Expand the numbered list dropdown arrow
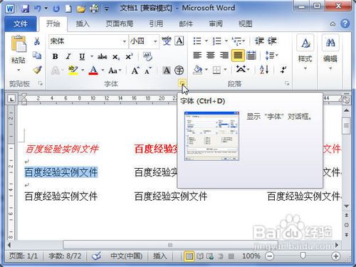Screen dimensions: 356x267 click(226, 41)
